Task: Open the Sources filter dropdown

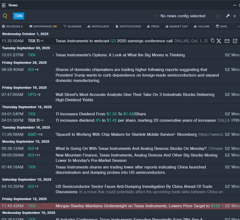Action: click(12, 26)
